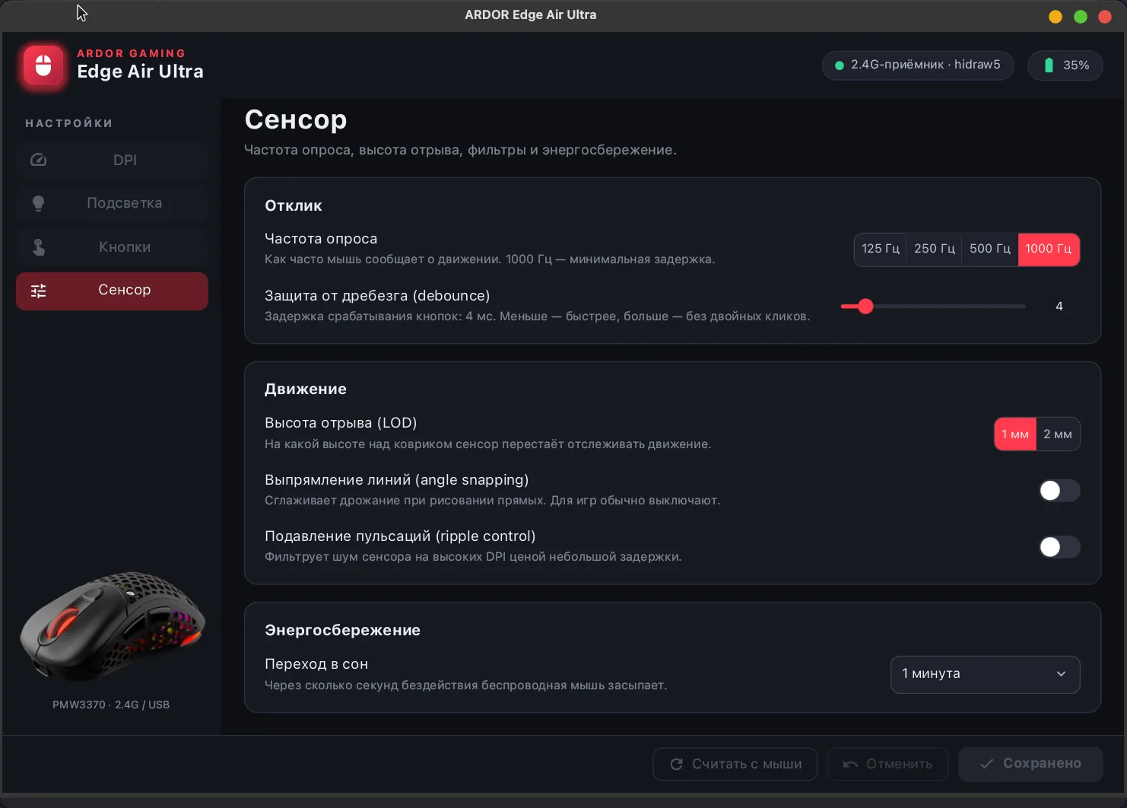This screenshot has height=808, width=1127.
Task: Click the DPI speedometer icon
Action: tap(39, 160)
